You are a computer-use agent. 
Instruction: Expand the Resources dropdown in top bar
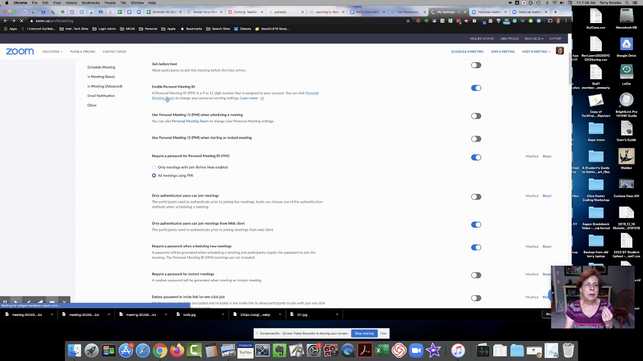click(534, 39)
